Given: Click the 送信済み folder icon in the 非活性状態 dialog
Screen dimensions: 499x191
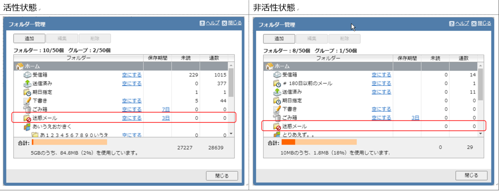Looking at the screenshot, I should point(277,92).
